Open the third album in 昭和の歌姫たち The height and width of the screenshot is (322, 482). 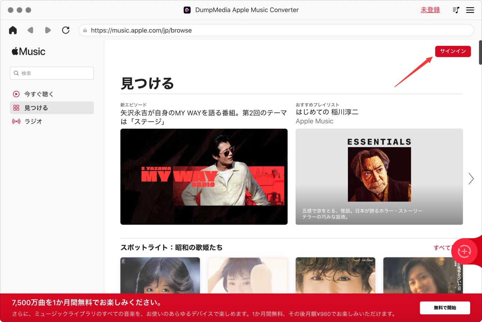(335, 275)
